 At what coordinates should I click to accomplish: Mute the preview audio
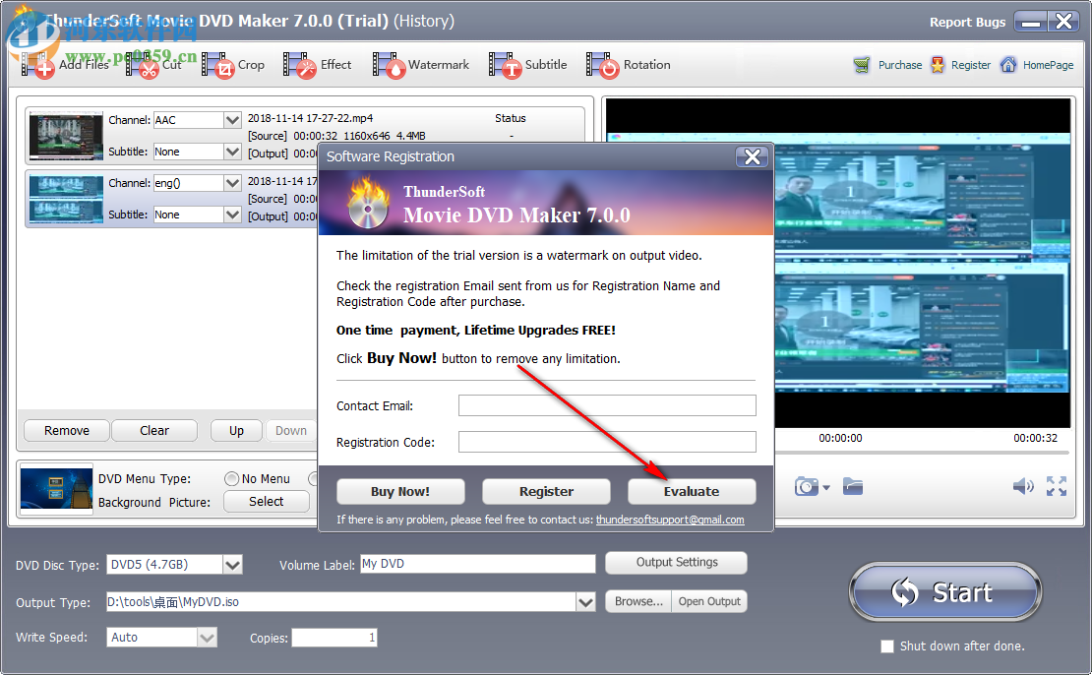1023,486
